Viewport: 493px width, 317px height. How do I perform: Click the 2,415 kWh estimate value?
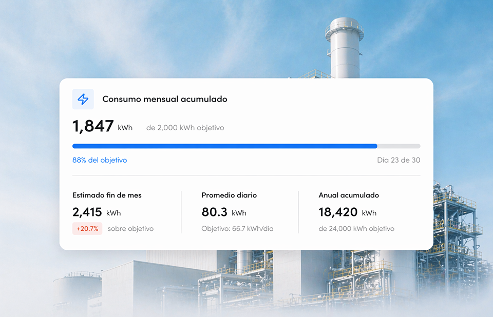[x=97, y=212]
